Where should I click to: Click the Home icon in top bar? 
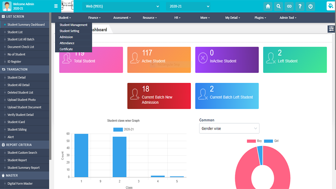[x=268, y=6]
